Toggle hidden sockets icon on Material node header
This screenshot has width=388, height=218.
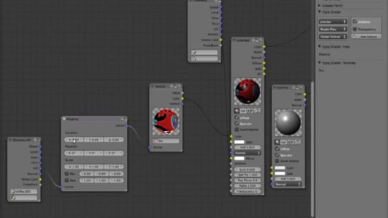coord(293,87)
